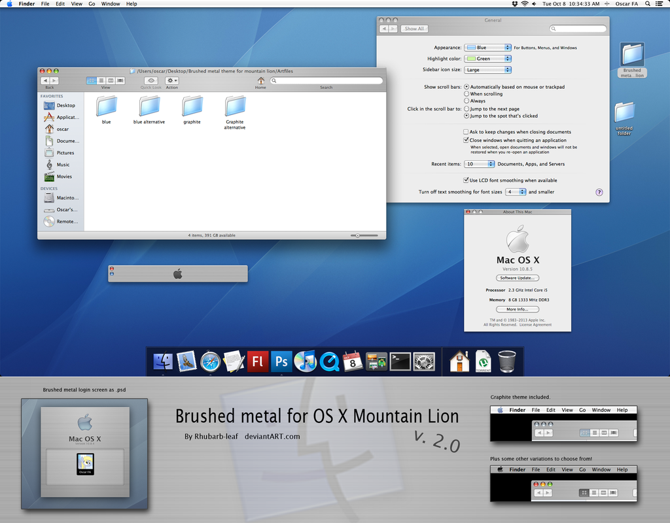Open Adobe Flash from the Dock
670x523 pixels.
coord(258,361)
